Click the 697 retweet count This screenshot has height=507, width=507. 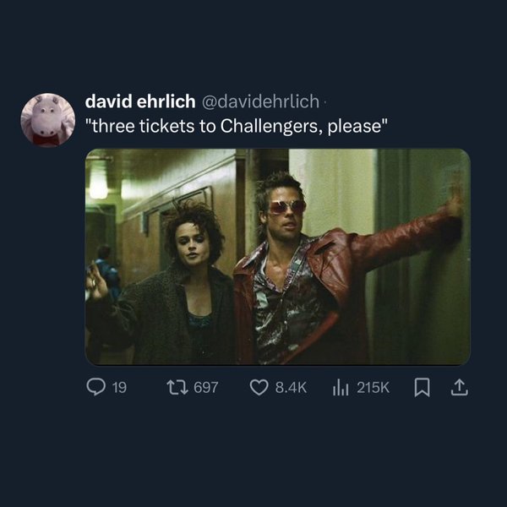(206, 387)
